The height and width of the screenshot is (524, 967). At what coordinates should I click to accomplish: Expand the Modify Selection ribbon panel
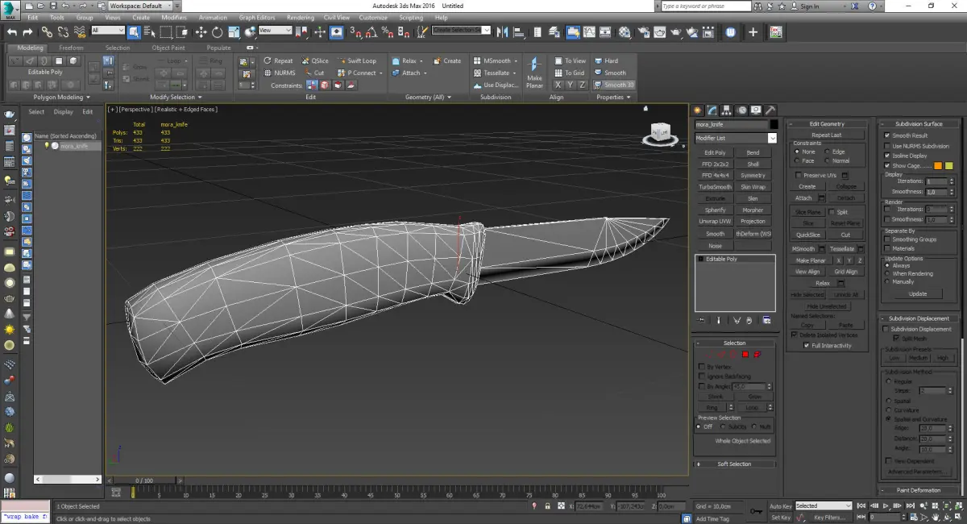click(x=176, y=97)
